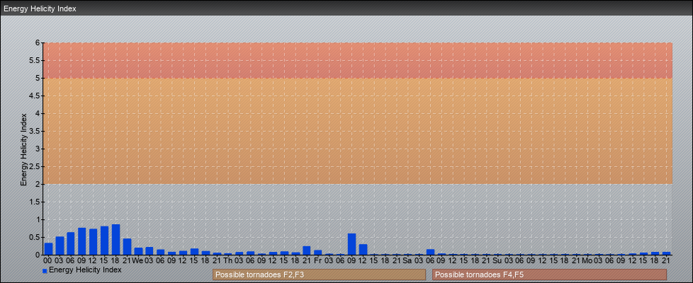Click the tall blue bar at Friday 09

pyautogui.click(x=351, y=244)
